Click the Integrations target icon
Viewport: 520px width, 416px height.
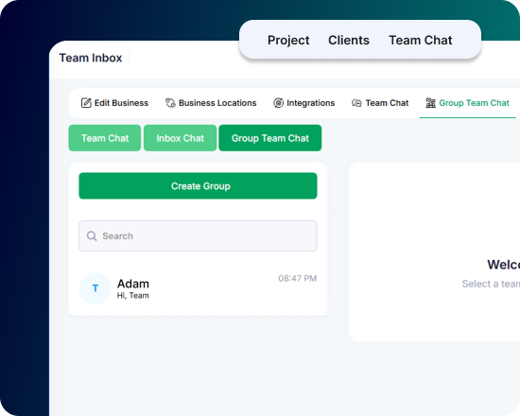pyautogui.click(x=279, y=103)
